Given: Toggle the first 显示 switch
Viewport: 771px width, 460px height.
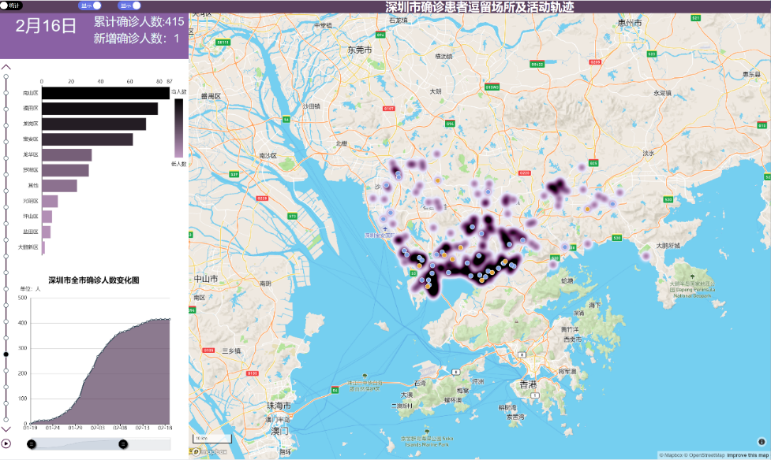Looking at the screenshot, I should click(x=90, y=6).
